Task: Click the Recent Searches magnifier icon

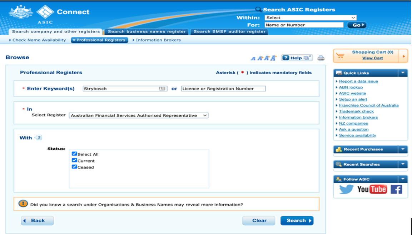Action: [339, 164]
